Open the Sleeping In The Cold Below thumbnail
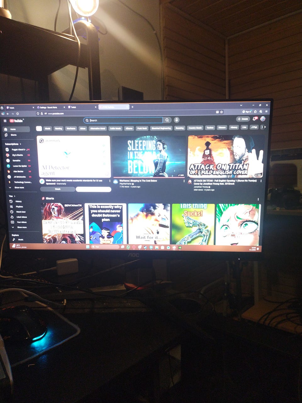 [x=149, y=156]
